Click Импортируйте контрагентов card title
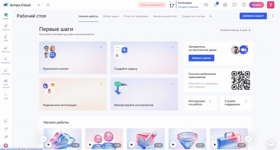This screenshot has height=150, width=280. (134, 105)
